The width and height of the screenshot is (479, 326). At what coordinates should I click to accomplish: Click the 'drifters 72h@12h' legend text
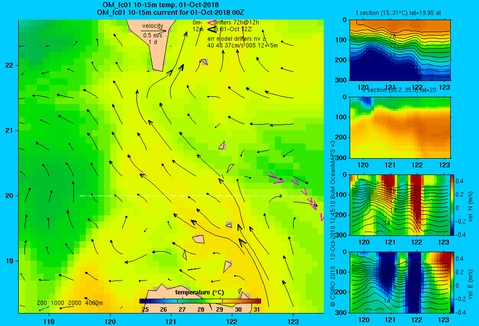(x=237, y=23)
